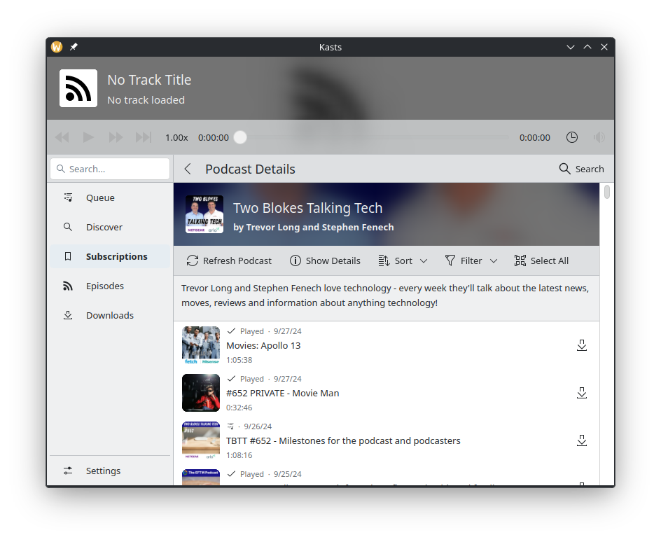
Task: Click author line Trevor Long and Stephen Fenech
Action: (x=314, y=227)
